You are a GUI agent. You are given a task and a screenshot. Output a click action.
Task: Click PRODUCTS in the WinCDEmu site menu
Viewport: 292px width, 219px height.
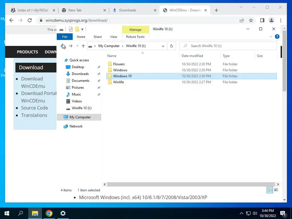pos(27,52)
